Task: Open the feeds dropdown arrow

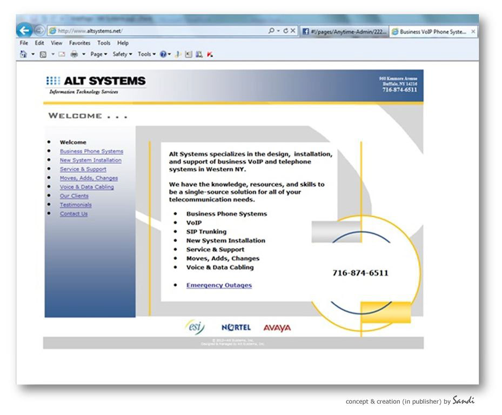Action: coord(53,55)
